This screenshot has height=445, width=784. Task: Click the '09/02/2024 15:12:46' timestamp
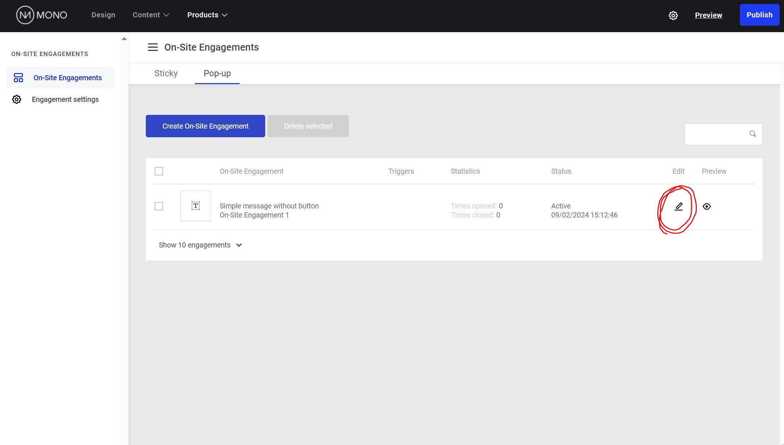click(584, 215)
